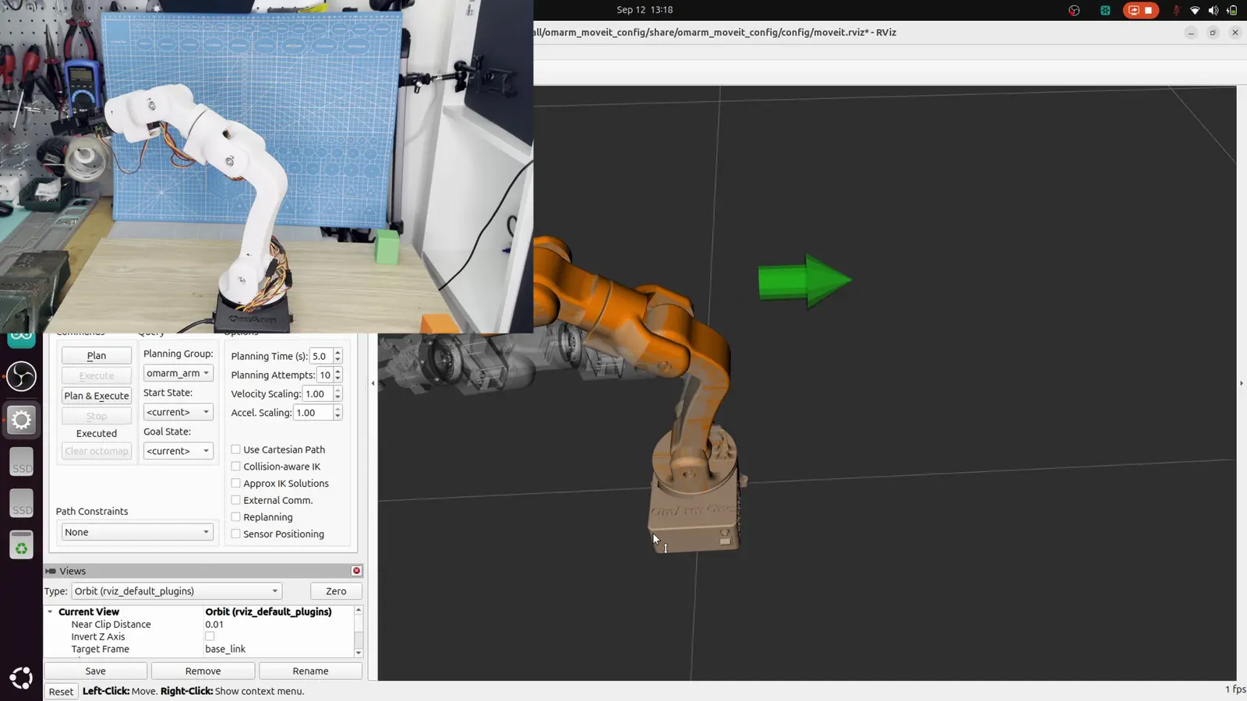1247x701 pixels.
Task: Open Start State dropdown
Action: [178, 412]
